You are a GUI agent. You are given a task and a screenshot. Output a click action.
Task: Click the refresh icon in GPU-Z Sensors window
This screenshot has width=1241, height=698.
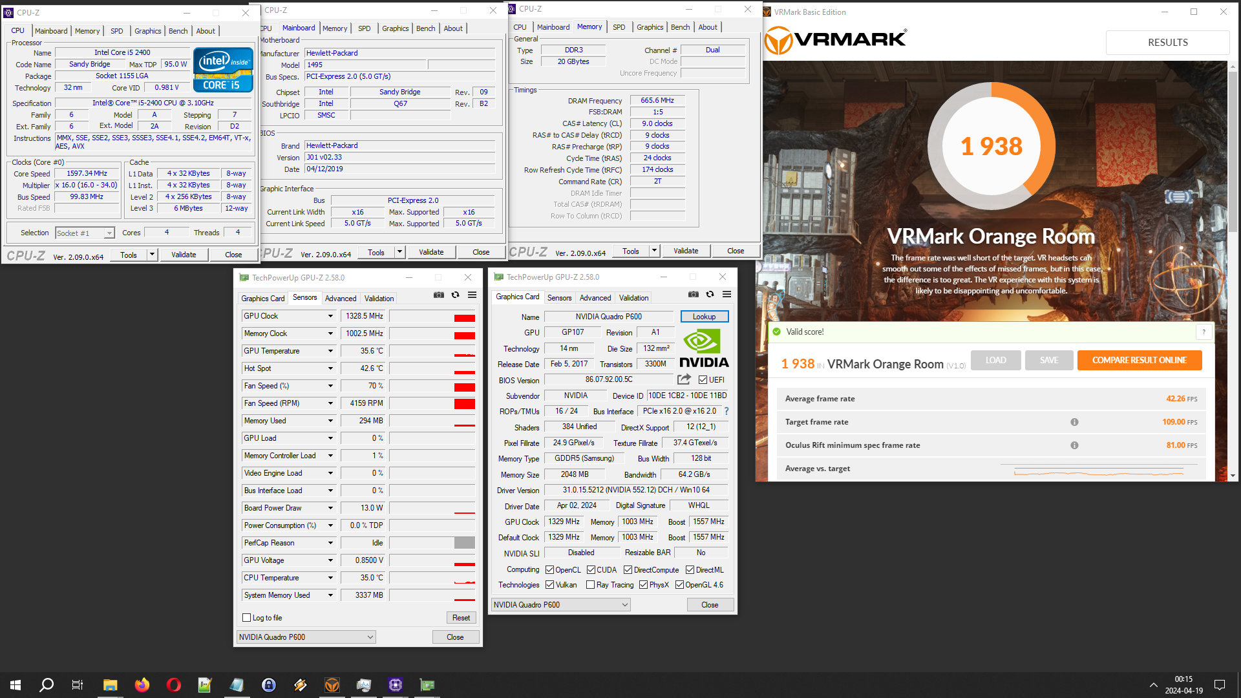coord(456,295)
